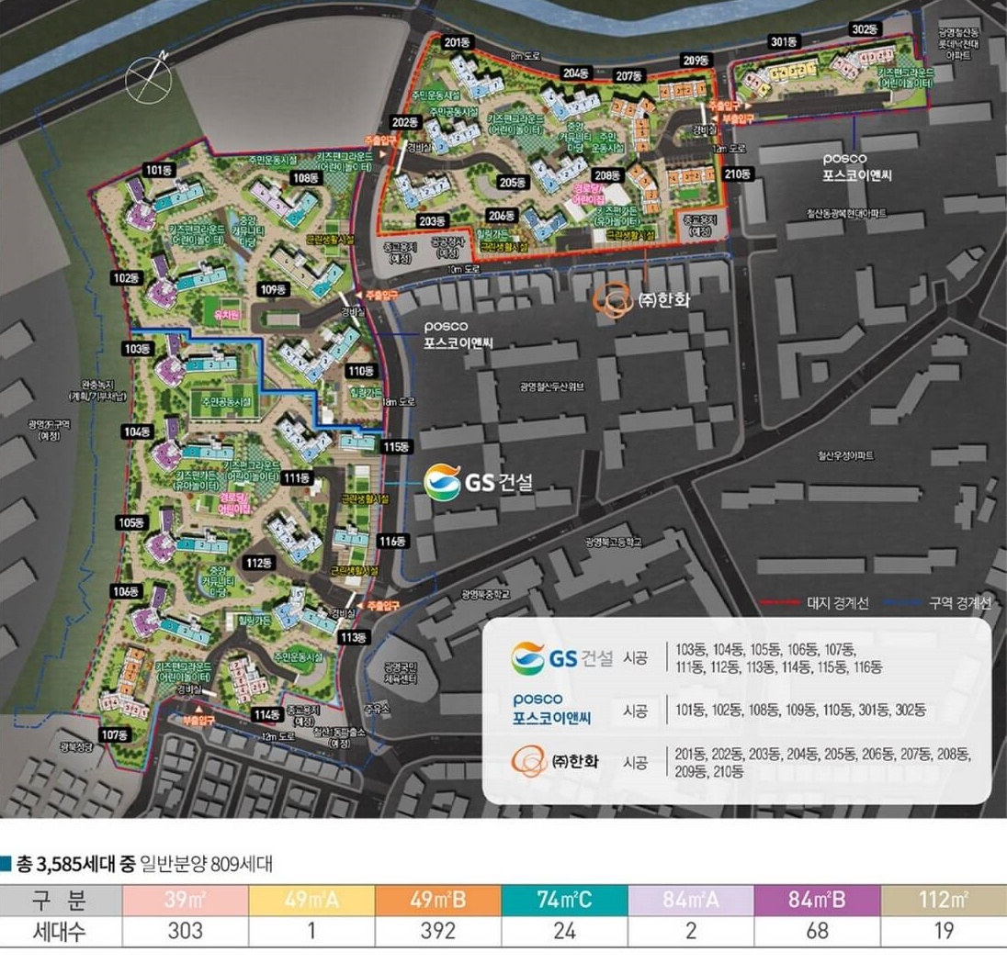This screenshot has width=1007, height=963.
Task: Click the 203동 building label
Action: point(432,220)
